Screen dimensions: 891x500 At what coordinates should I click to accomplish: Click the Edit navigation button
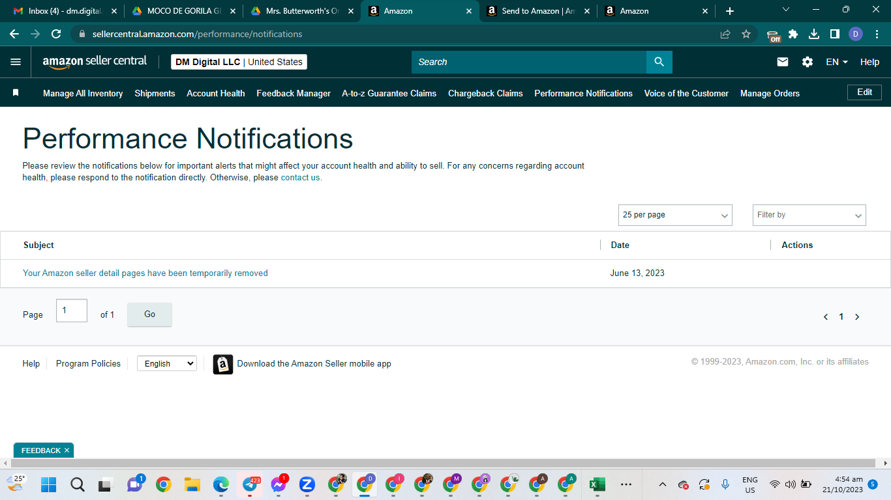coord(864,92)
